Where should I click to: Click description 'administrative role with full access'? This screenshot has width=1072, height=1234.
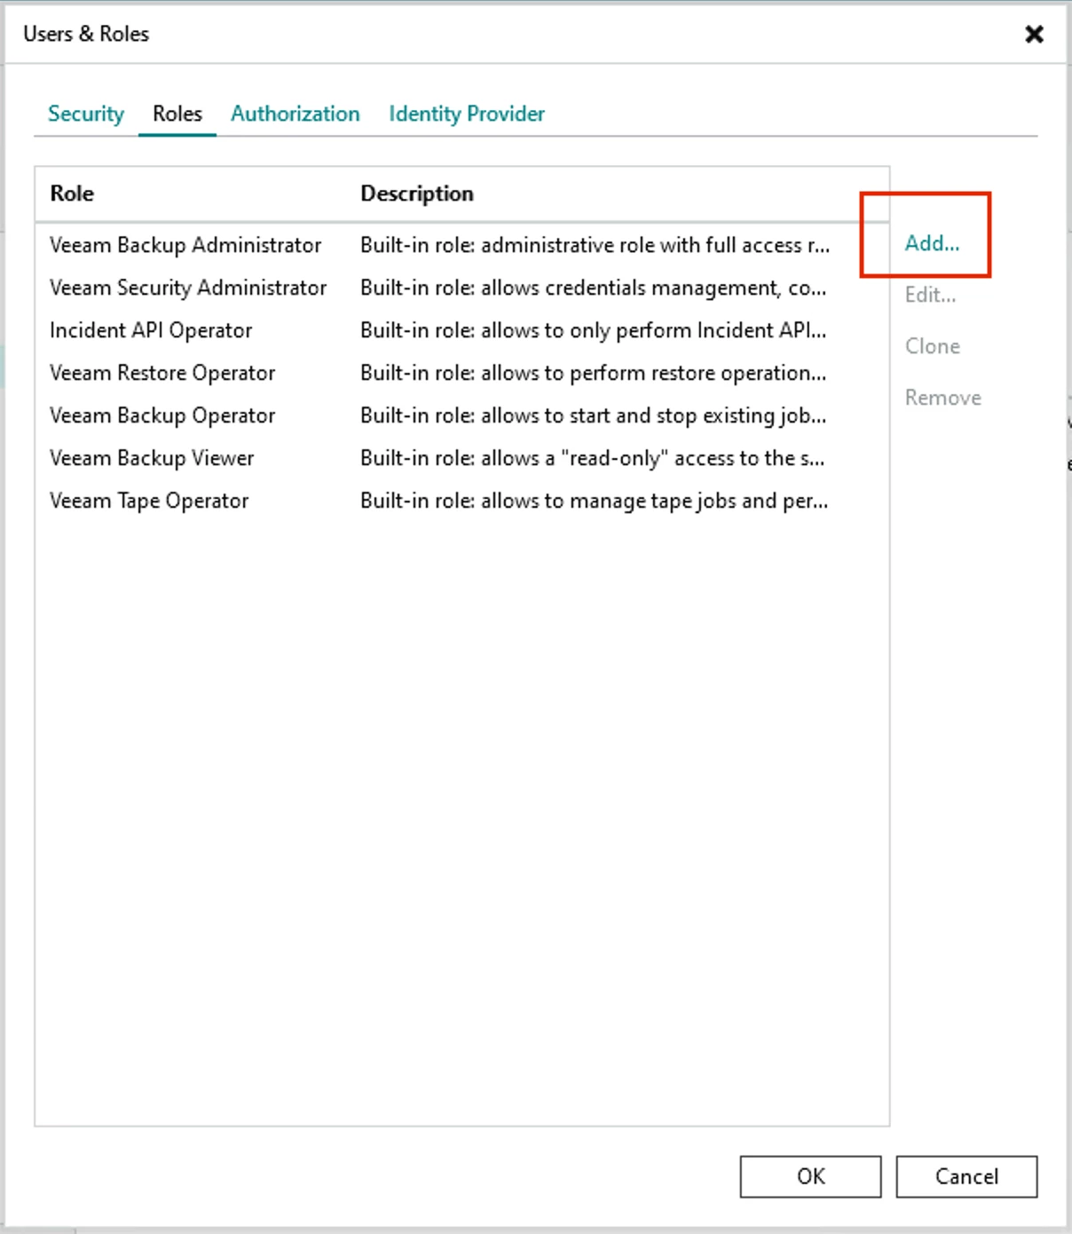coord(595,245)
